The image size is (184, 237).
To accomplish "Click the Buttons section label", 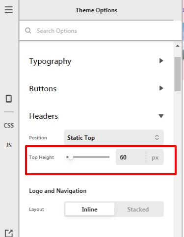I will coord(43,89).
